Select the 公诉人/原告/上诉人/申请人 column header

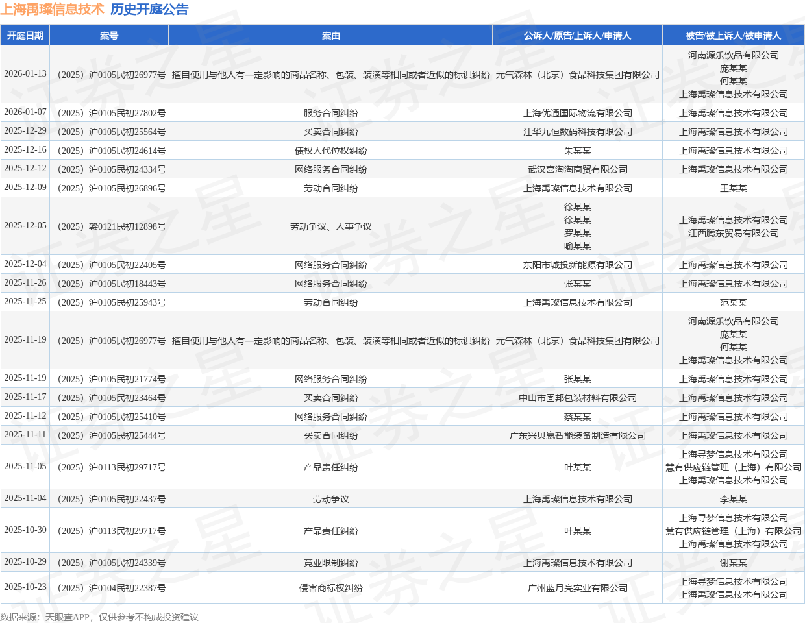578,36
